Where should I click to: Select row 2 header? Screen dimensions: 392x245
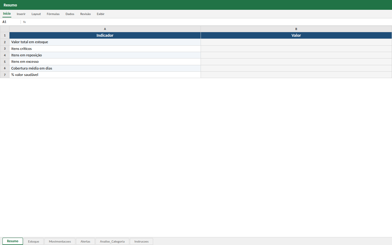coord(5,42)
